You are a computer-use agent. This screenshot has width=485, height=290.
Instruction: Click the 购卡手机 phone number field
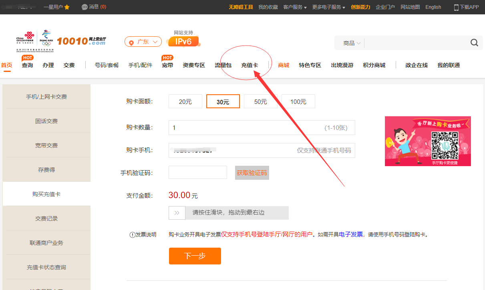(x=262, y=151)
